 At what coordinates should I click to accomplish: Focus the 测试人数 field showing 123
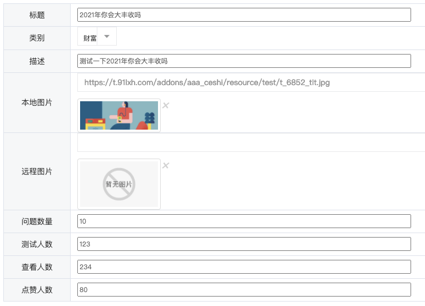tap(244, 244)
